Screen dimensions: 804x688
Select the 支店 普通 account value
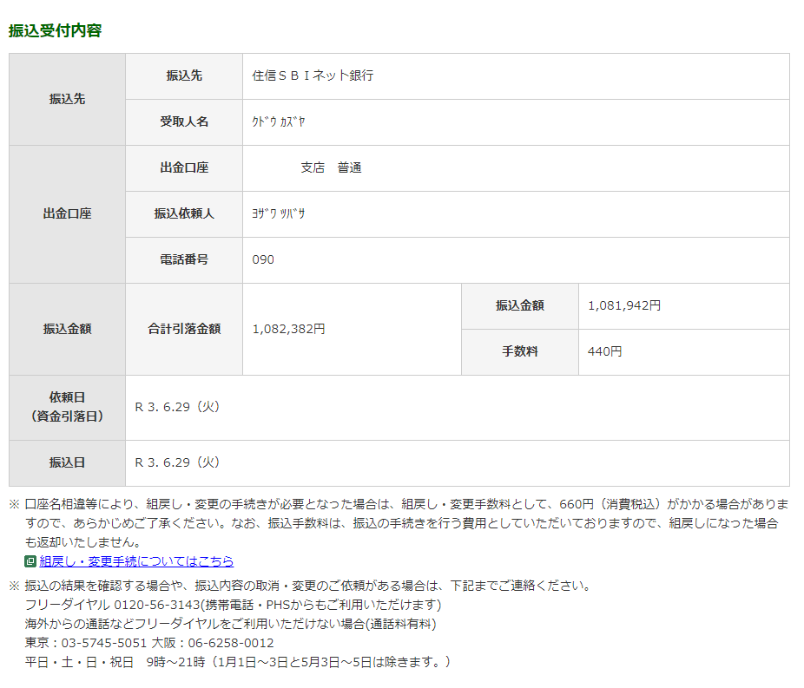pyautogui.click(x=331, y=168)
